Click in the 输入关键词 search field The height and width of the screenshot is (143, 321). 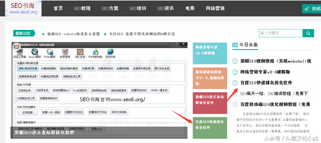click(281, 33)
